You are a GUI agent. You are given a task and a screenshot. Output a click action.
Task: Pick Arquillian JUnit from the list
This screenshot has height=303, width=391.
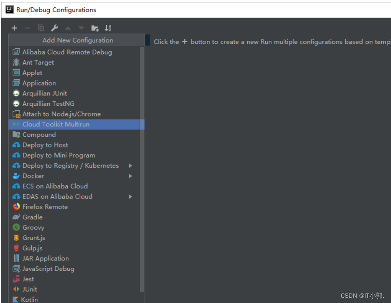pos(45,93)
